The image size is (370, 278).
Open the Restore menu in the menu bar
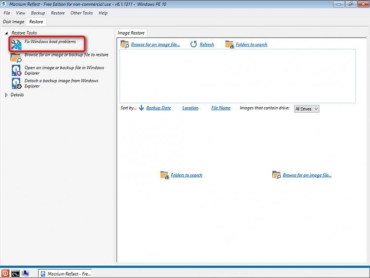click(x=58, y=13)
